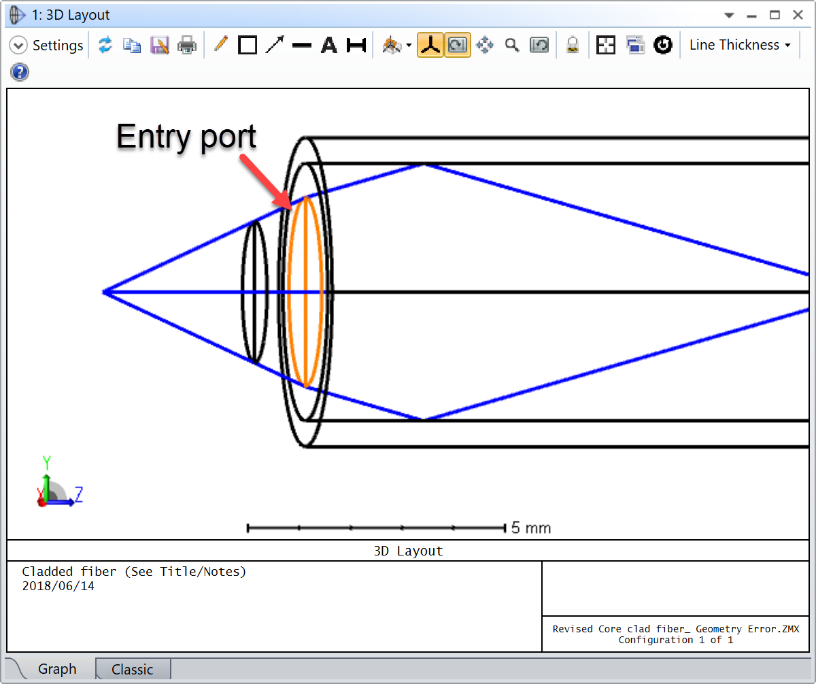Image resolution: width=816 pixels, height=684 pixels.
Task: Expand the Settings chevron button
Action: point(18,46)
